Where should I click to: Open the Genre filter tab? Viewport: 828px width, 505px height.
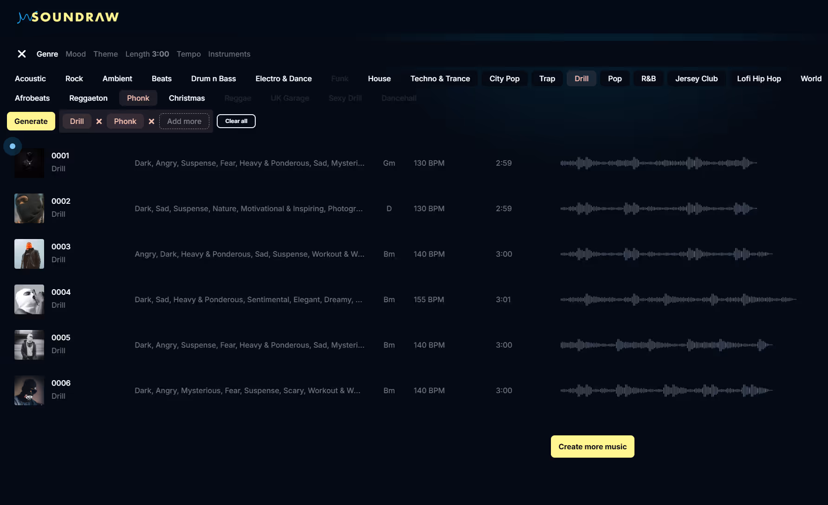47,54
